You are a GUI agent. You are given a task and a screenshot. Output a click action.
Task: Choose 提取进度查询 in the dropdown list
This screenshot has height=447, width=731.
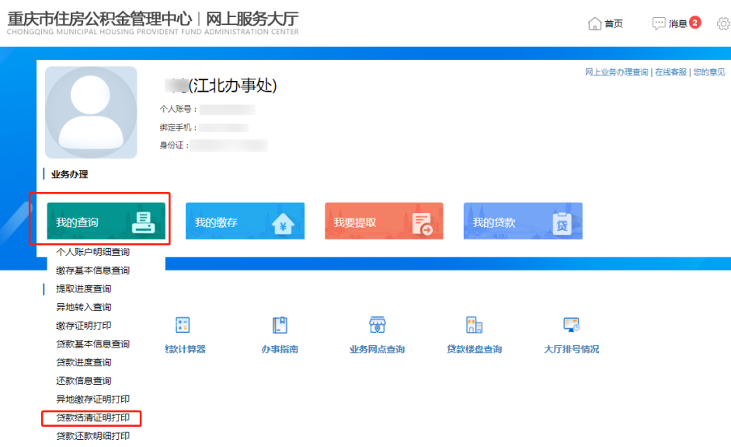click(x=83, y=289)
